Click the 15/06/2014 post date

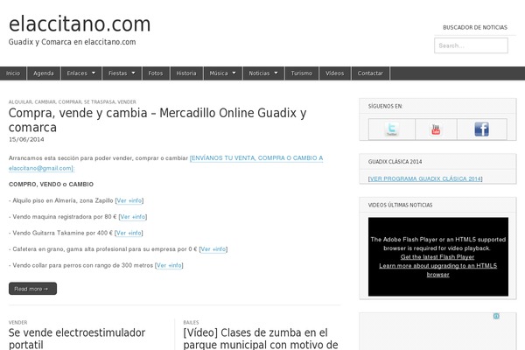[26, 140]
